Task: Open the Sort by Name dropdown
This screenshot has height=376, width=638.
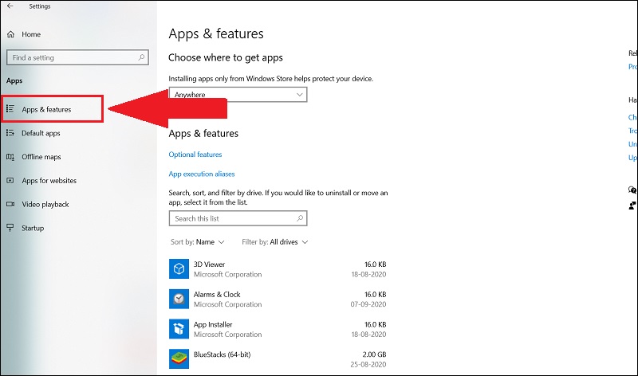Action: pyautogui.click(x=197, y=242)
